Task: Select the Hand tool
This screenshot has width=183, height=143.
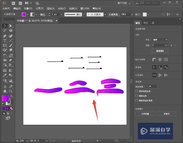Action: 5,91
